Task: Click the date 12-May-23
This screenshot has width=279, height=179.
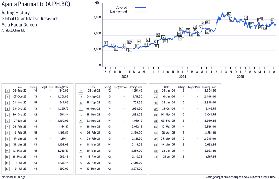Action: tap(20, 151)
